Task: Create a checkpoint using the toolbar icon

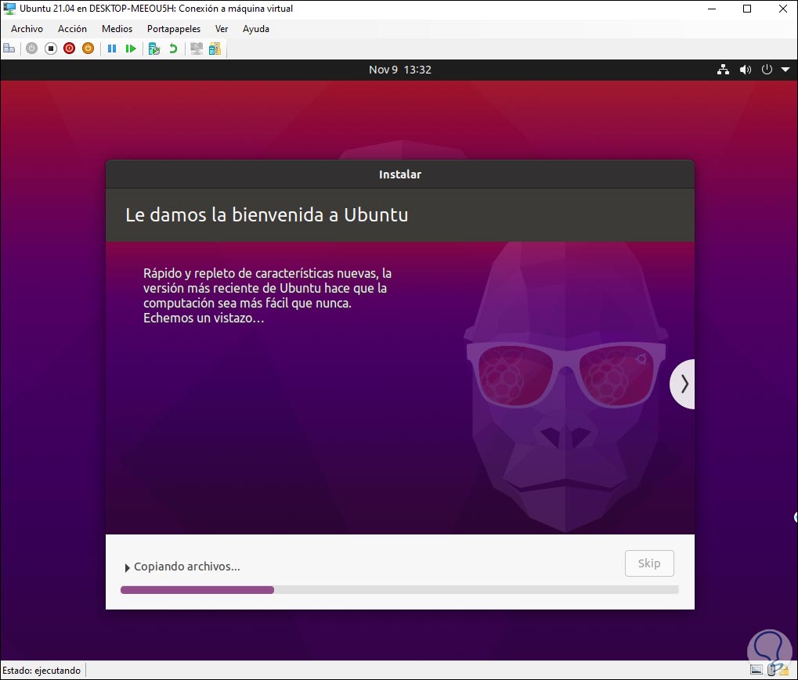Action: tap(154, 49)
